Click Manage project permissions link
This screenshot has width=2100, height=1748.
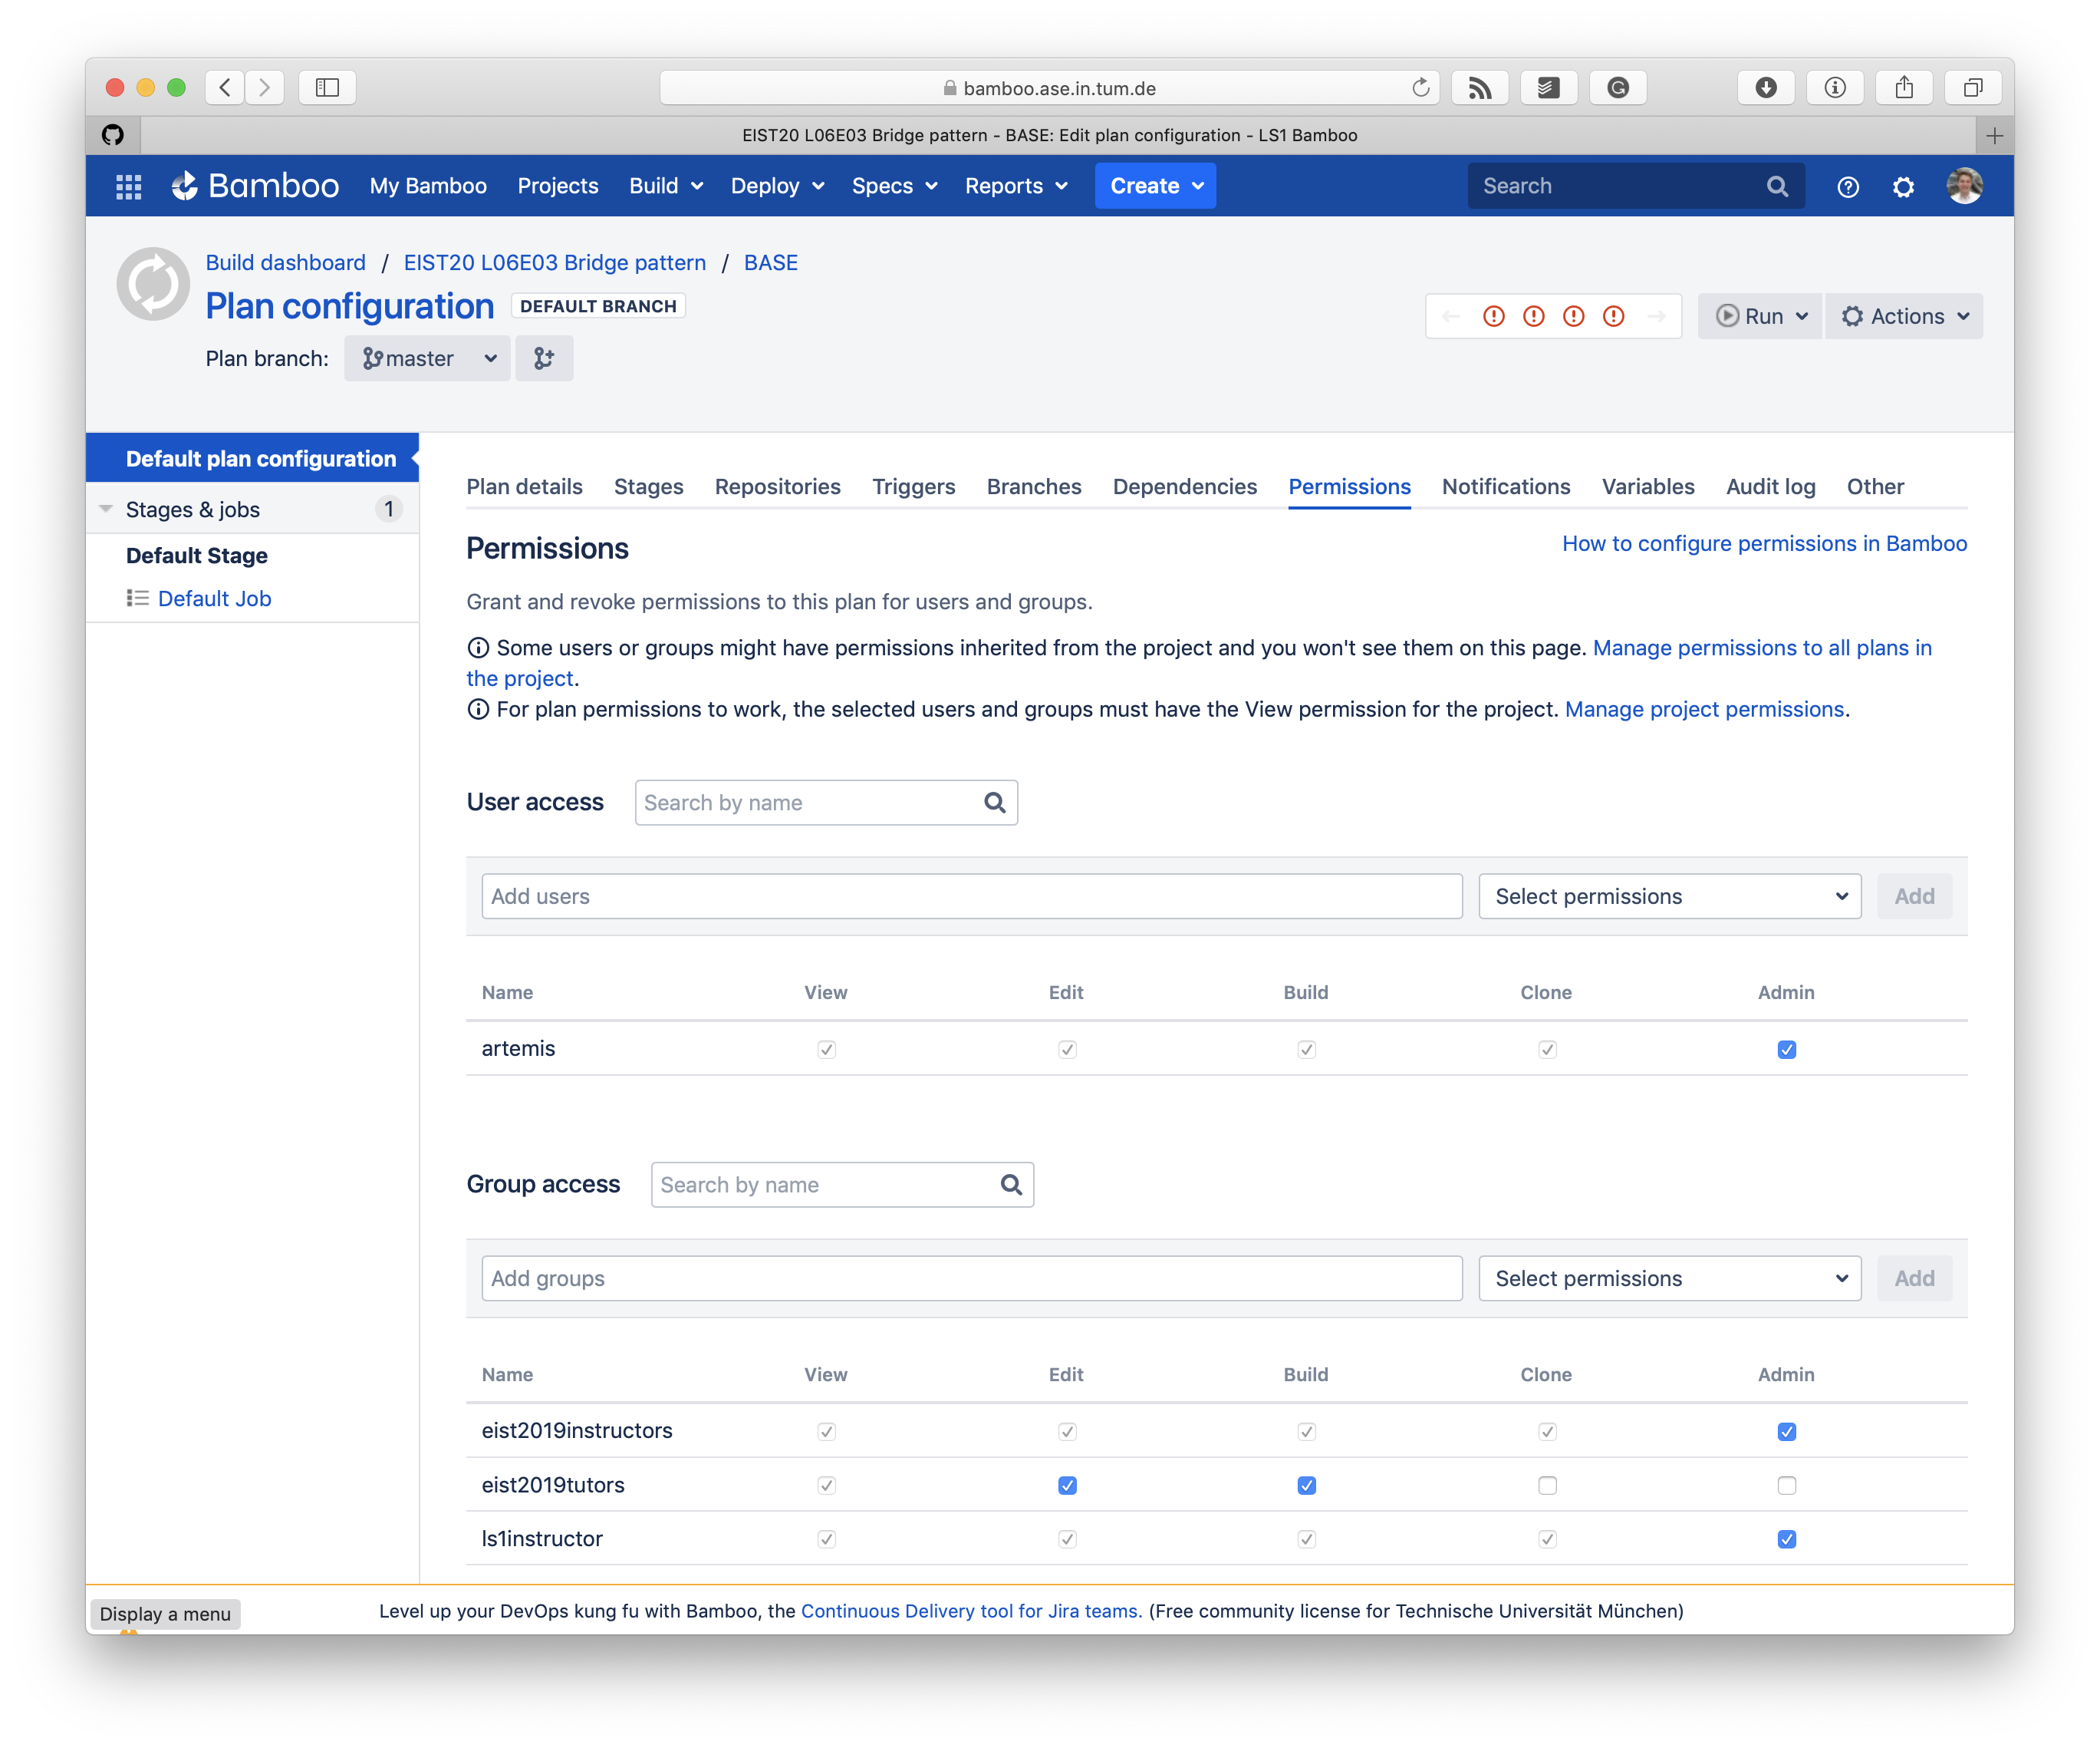[x=1704, y=710]
